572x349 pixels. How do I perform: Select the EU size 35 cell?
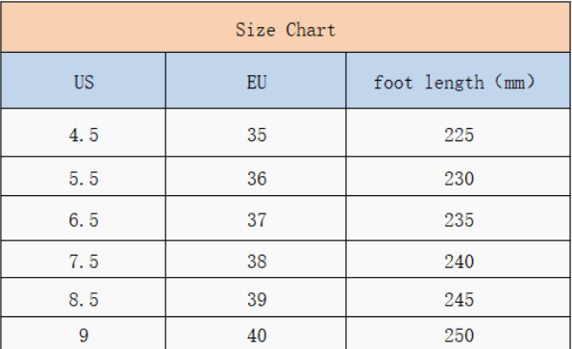[x=256, y=133]
